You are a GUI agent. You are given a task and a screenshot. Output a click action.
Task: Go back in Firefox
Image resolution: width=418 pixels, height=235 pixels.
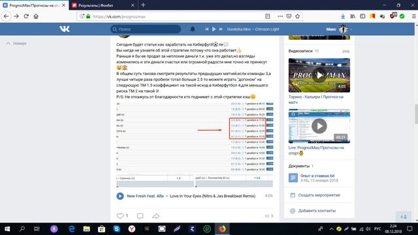pos(6,16)
